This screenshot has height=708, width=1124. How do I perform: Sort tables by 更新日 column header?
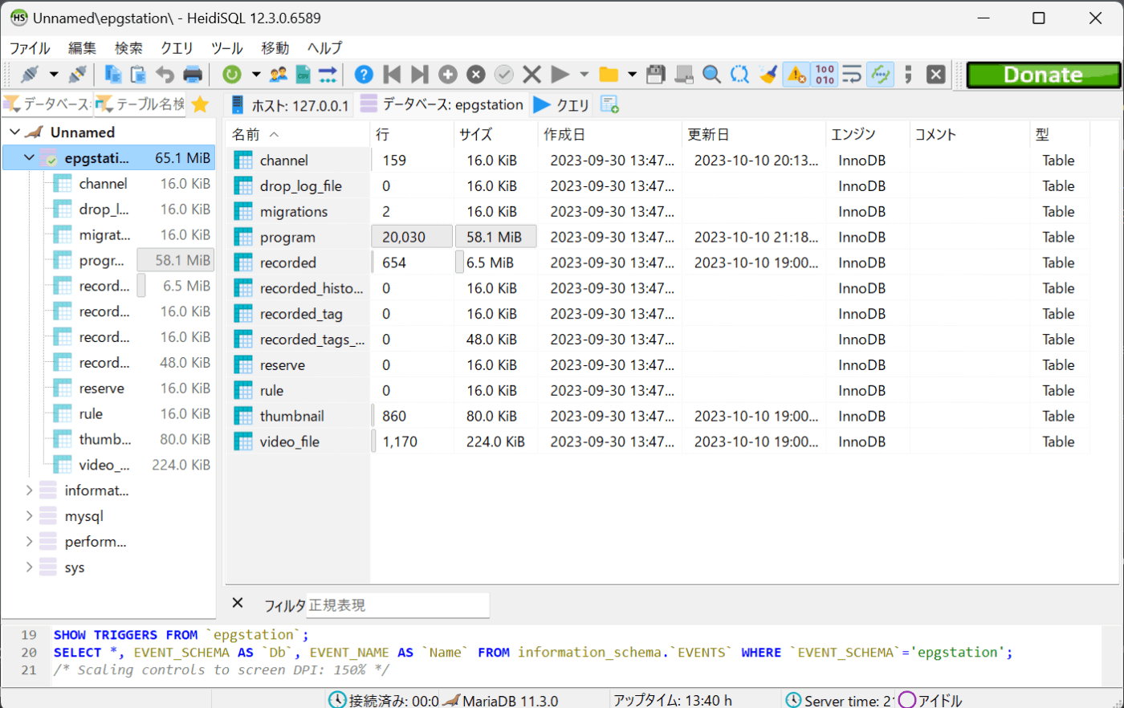[x=753, y=134]
